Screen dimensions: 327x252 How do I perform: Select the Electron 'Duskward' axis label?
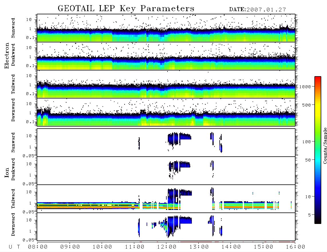click(13, 55)
